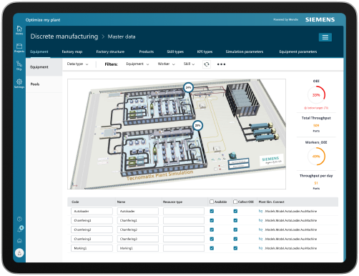Click the SIEMENS logo in header
The image size is (359, 276).
(x=320, y=19)
